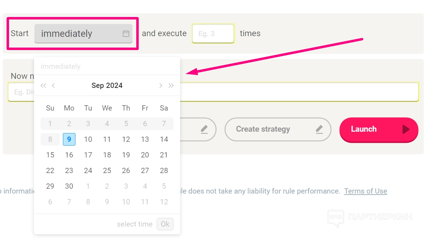Viewport: 430px width, 246px height.
Task: Click the Launch button
Action: 378,129
